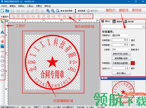This screenshot has width=146, height=108.
Task: Expand the object selector dropdown arrow
Action: (144, 26)
